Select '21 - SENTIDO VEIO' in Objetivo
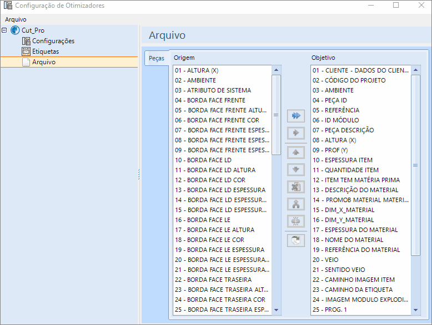Viewport: 432px width, 325px height. pos(361,270)
